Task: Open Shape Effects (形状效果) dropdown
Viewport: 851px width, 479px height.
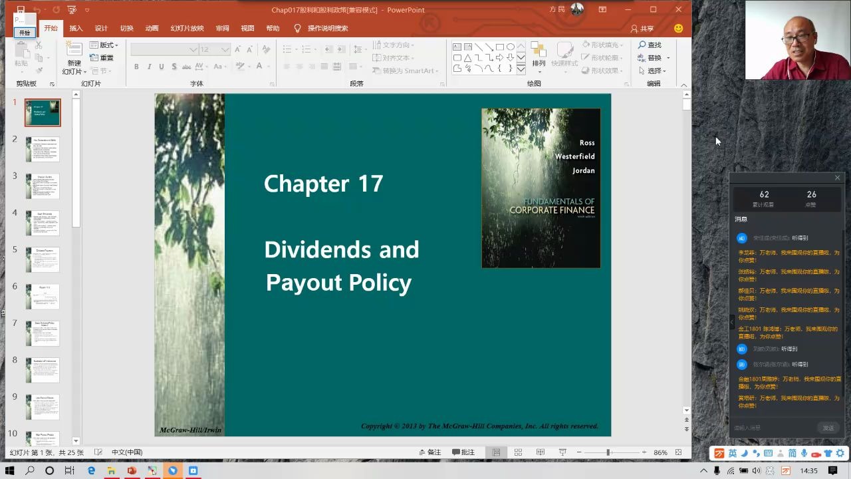Action: pyautogui.click(x=603, y=71)
